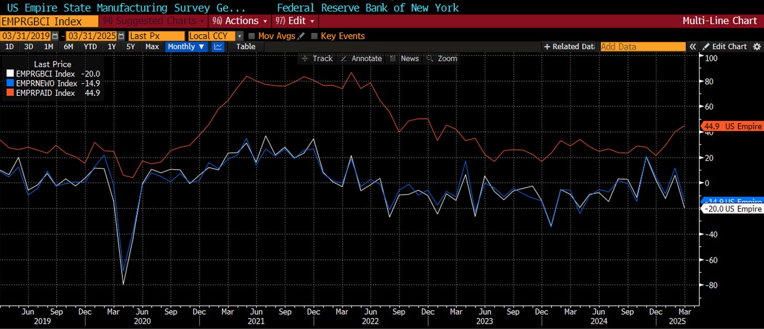Click the Related Data button
764x329 pixels.
569,47
